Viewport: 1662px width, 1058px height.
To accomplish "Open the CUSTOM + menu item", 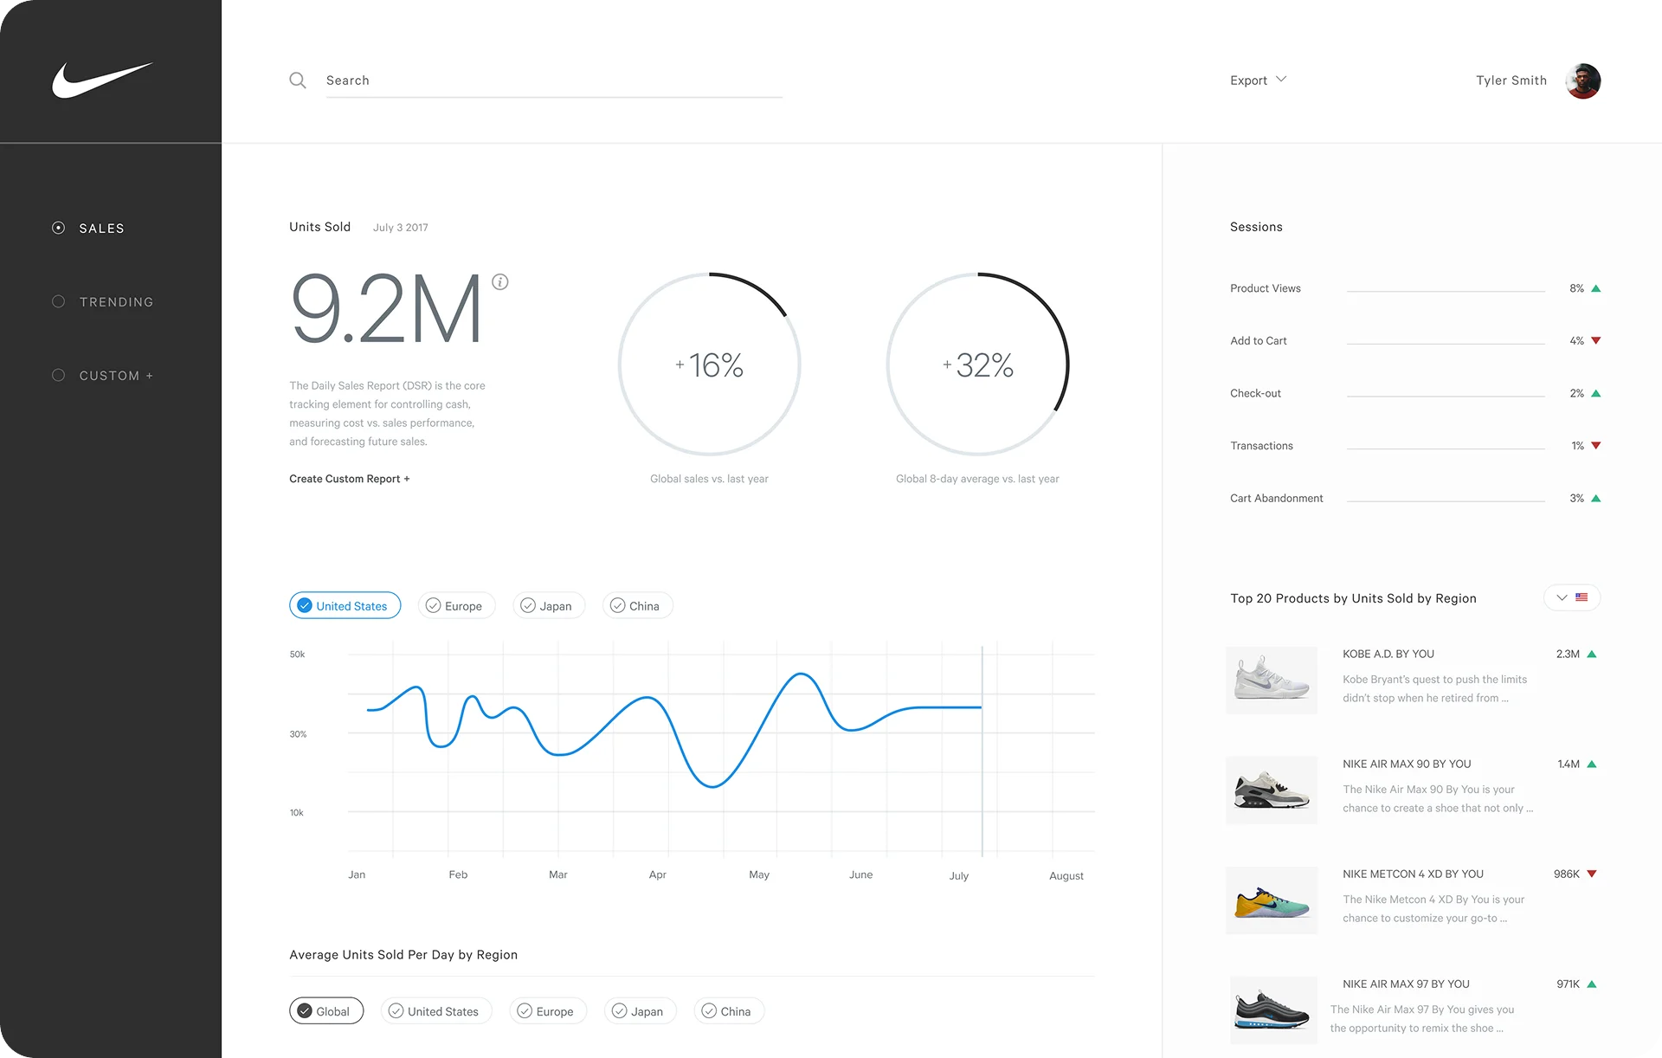I will [x=116, y=376].
